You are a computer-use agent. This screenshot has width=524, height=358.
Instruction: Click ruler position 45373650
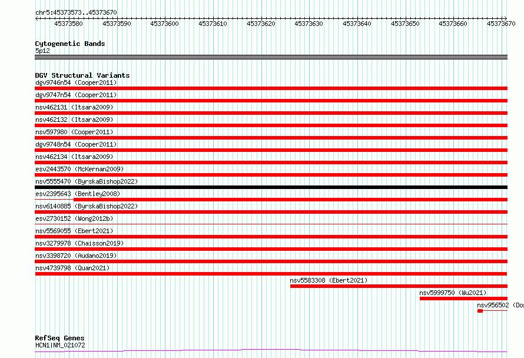pos(405,24)
